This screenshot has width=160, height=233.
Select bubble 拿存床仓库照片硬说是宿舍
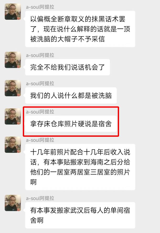click(x=71, y=124)
